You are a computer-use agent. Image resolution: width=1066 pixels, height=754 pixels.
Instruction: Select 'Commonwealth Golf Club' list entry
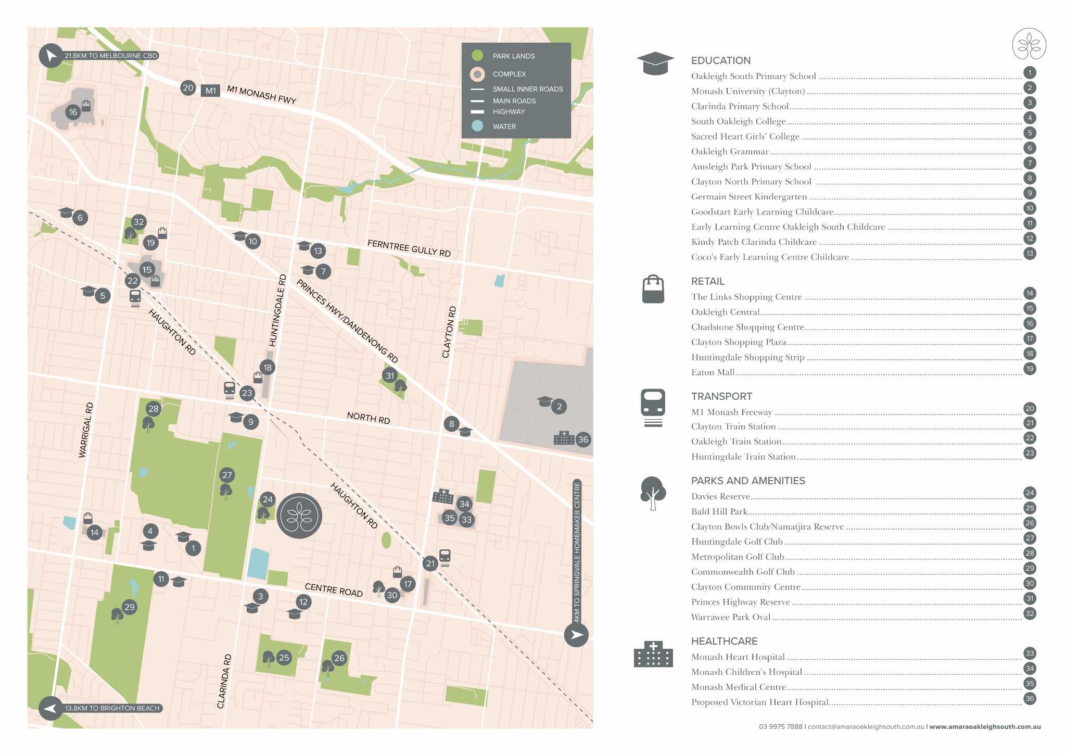[x=864, y=572]
